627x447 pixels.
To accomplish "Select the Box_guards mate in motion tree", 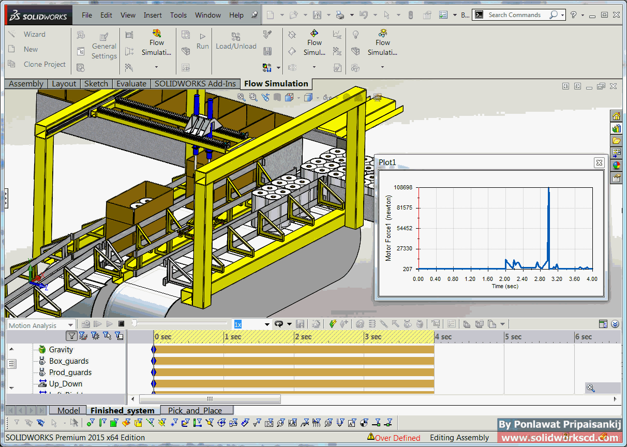I will (68, 361).
